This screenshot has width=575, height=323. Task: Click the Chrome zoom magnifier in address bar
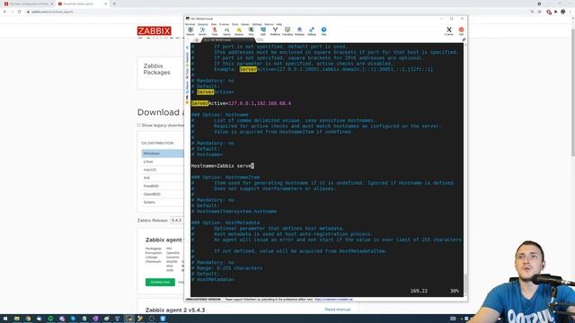click(x=532, y=12)
